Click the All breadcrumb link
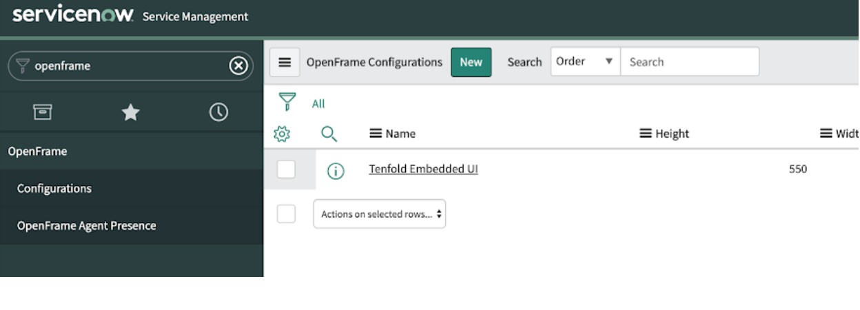 tap(318, 104)
